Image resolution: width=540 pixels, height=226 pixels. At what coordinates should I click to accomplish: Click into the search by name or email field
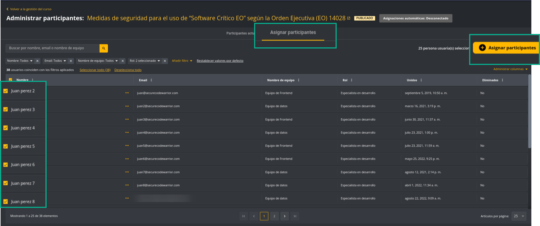coord(52,48)
